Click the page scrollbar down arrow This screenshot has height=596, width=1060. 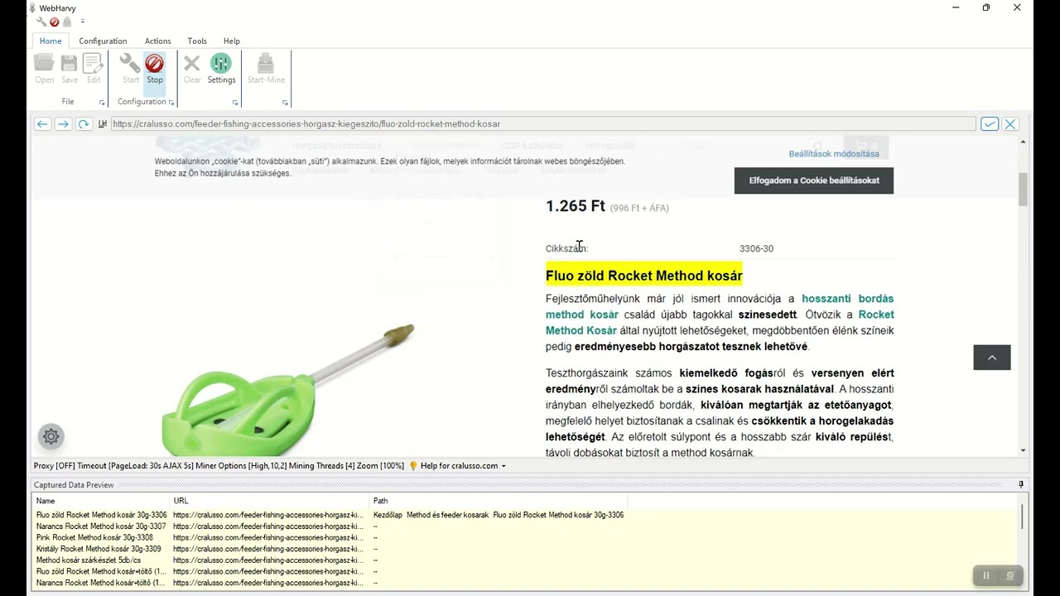pyautogui.click(x=1023, y=451)
